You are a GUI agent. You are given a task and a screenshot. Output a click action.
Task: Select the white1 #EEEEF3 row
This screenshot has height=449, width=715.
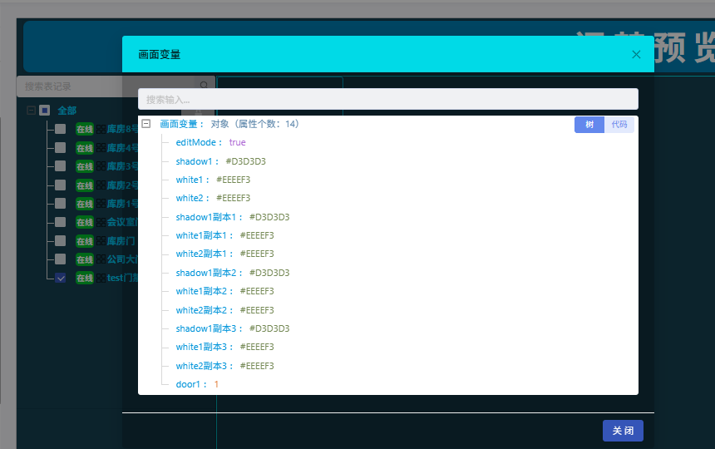(213, 180)
